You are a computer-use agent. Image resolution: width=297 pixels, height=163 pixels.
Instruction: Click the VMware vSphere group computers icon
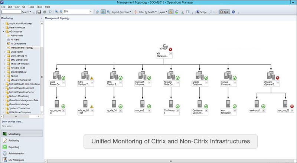pyautogui.click(x=271, y=75)
